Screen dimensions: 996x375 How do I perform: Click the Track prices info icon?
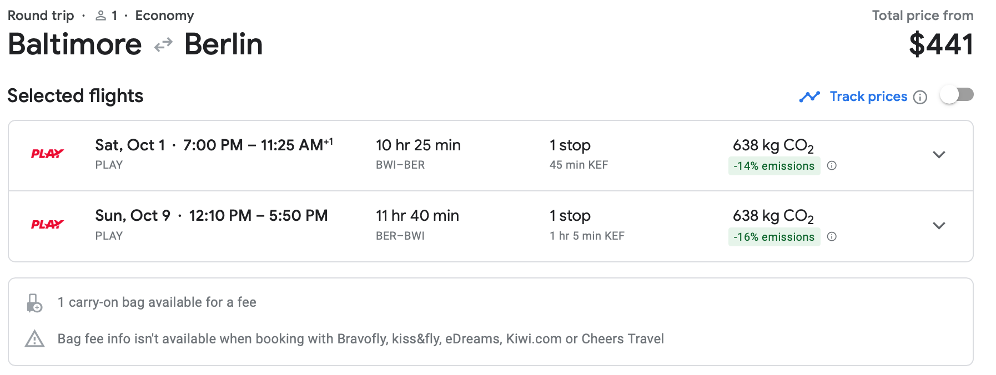coord(920,97)
